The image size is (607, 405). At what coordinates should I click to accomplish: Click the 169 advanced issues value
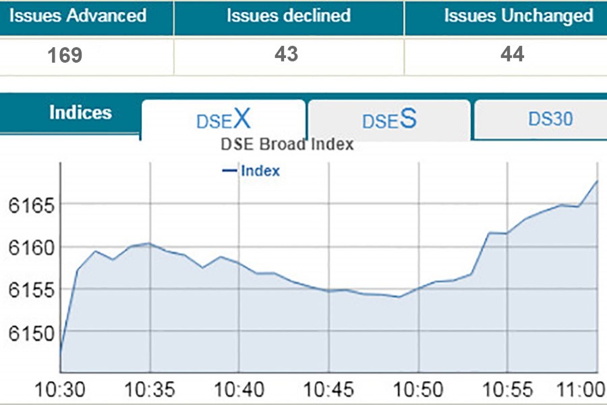(65, 55)
